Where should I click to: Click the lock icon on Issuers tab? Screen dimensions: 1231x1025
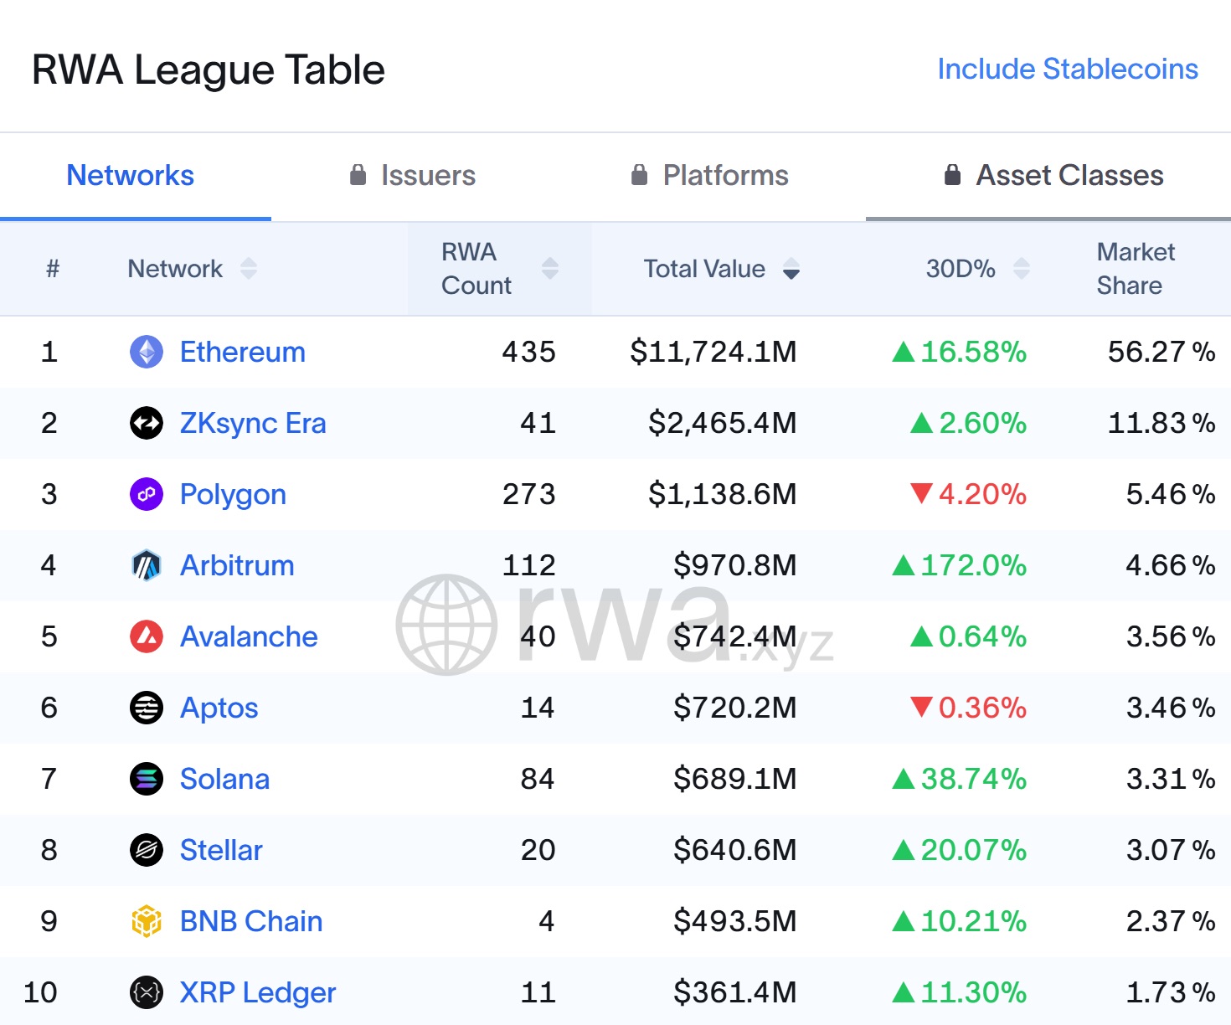(358, 175)
